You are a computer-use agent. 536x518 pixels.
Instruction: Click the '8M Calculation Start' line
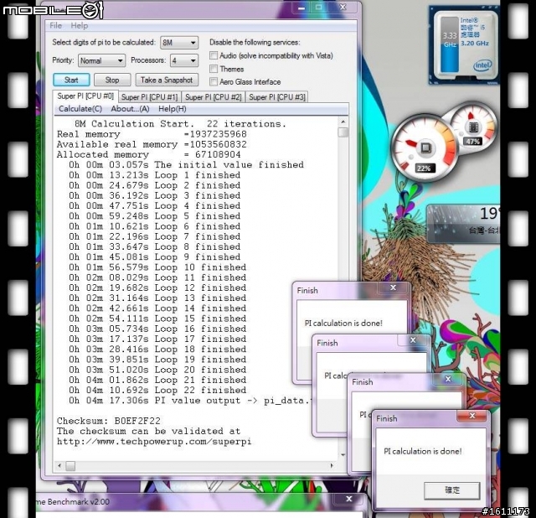pyautogui.click(x=180, y=124)
